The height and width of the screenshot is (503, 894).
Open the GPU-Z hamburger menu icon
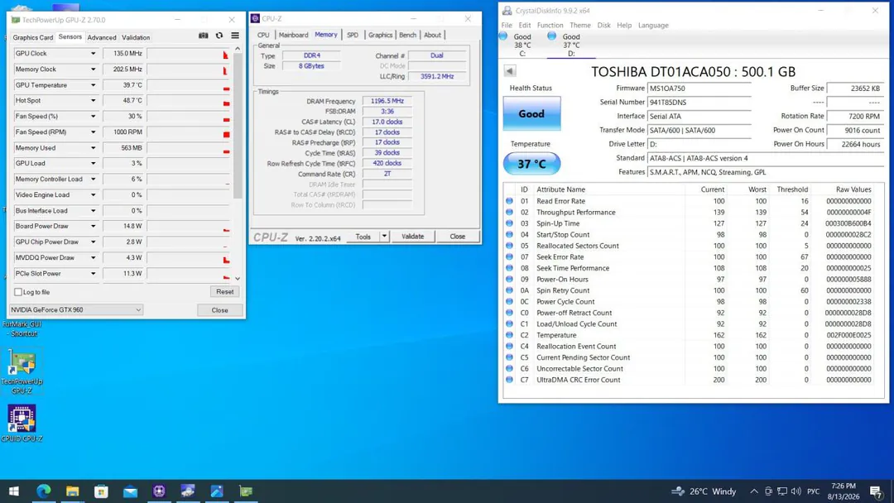(235, 36)
